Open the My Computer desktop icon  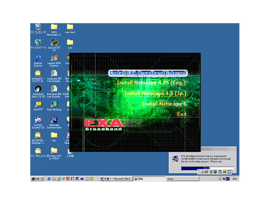click(38, 27)
